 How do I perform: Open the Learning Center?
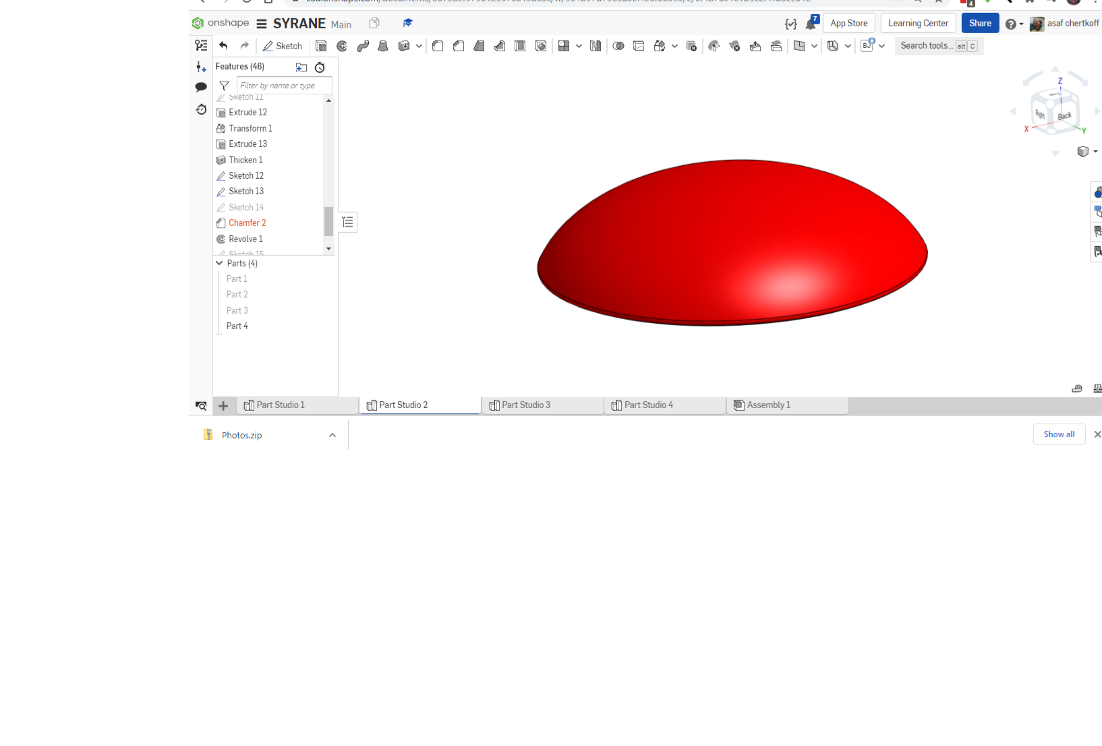tap(918, 23)
